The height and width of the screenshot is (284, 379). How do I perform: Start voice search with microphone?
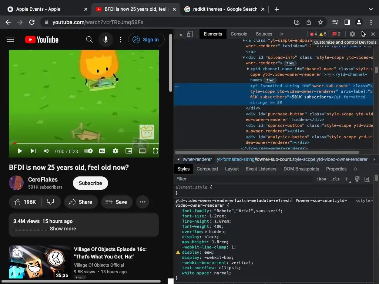[x=105, y=40]
